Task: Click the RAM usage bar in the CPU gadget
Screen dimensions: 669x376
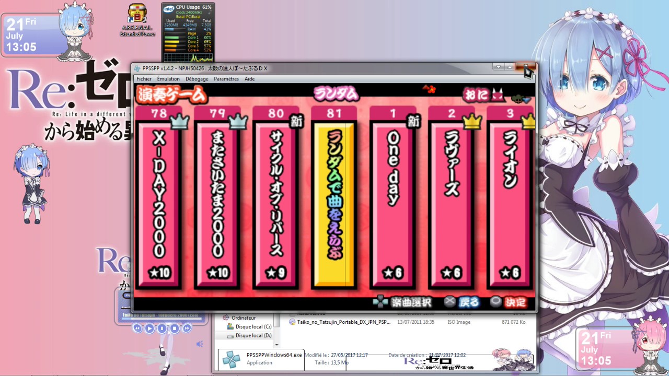Action: pos(175,29)
